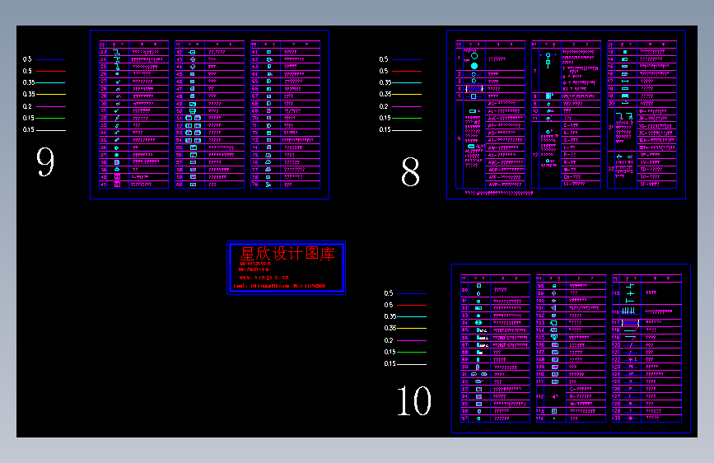This screenshot has width=714, height=463.
Task: Pick the red 0.5 line in sheet 8 legend
Action: click(407, 71)
